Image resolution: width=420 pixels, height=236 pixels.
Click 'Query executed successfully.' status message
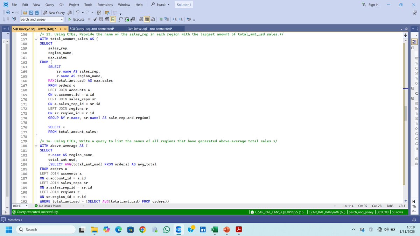(x=35, y=212)
